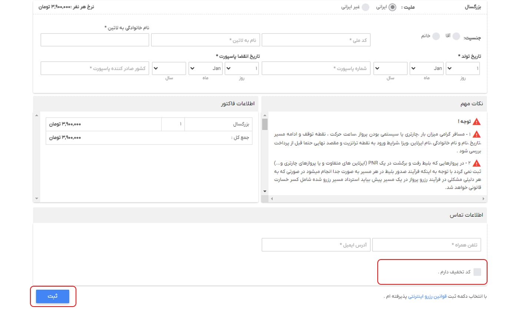Select the غیر ایرانی nationality option
The image size is (516, 314).
point(365,6)
